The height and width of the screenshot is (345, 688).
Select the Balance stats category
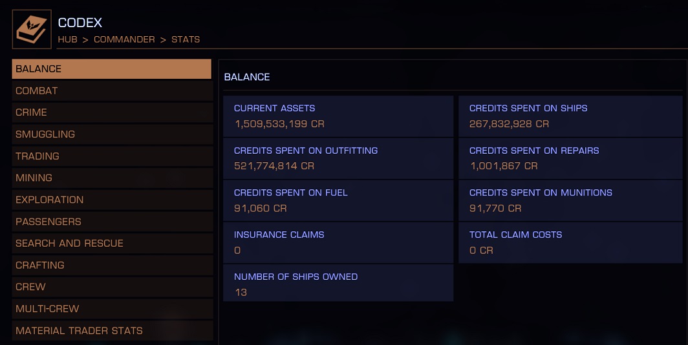point(111,69)
